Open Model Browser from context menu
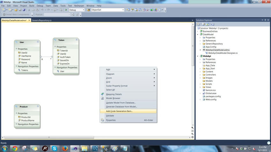Viewport: 271px width, 152px height. [x=128, y=98]
